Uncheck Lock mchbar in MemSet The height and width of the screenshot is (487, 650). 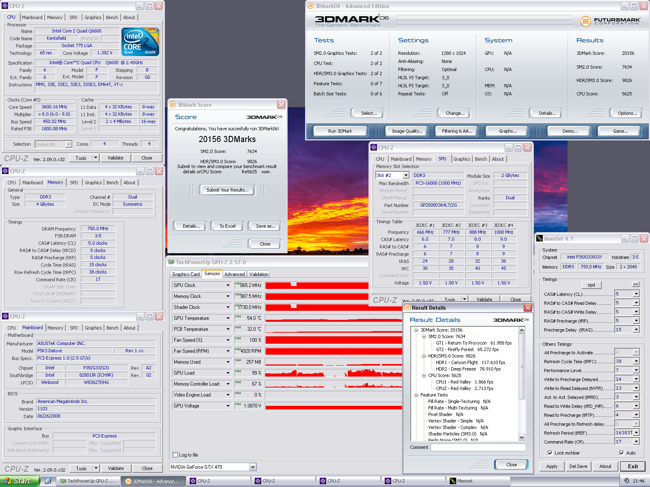tap(550, 453)
